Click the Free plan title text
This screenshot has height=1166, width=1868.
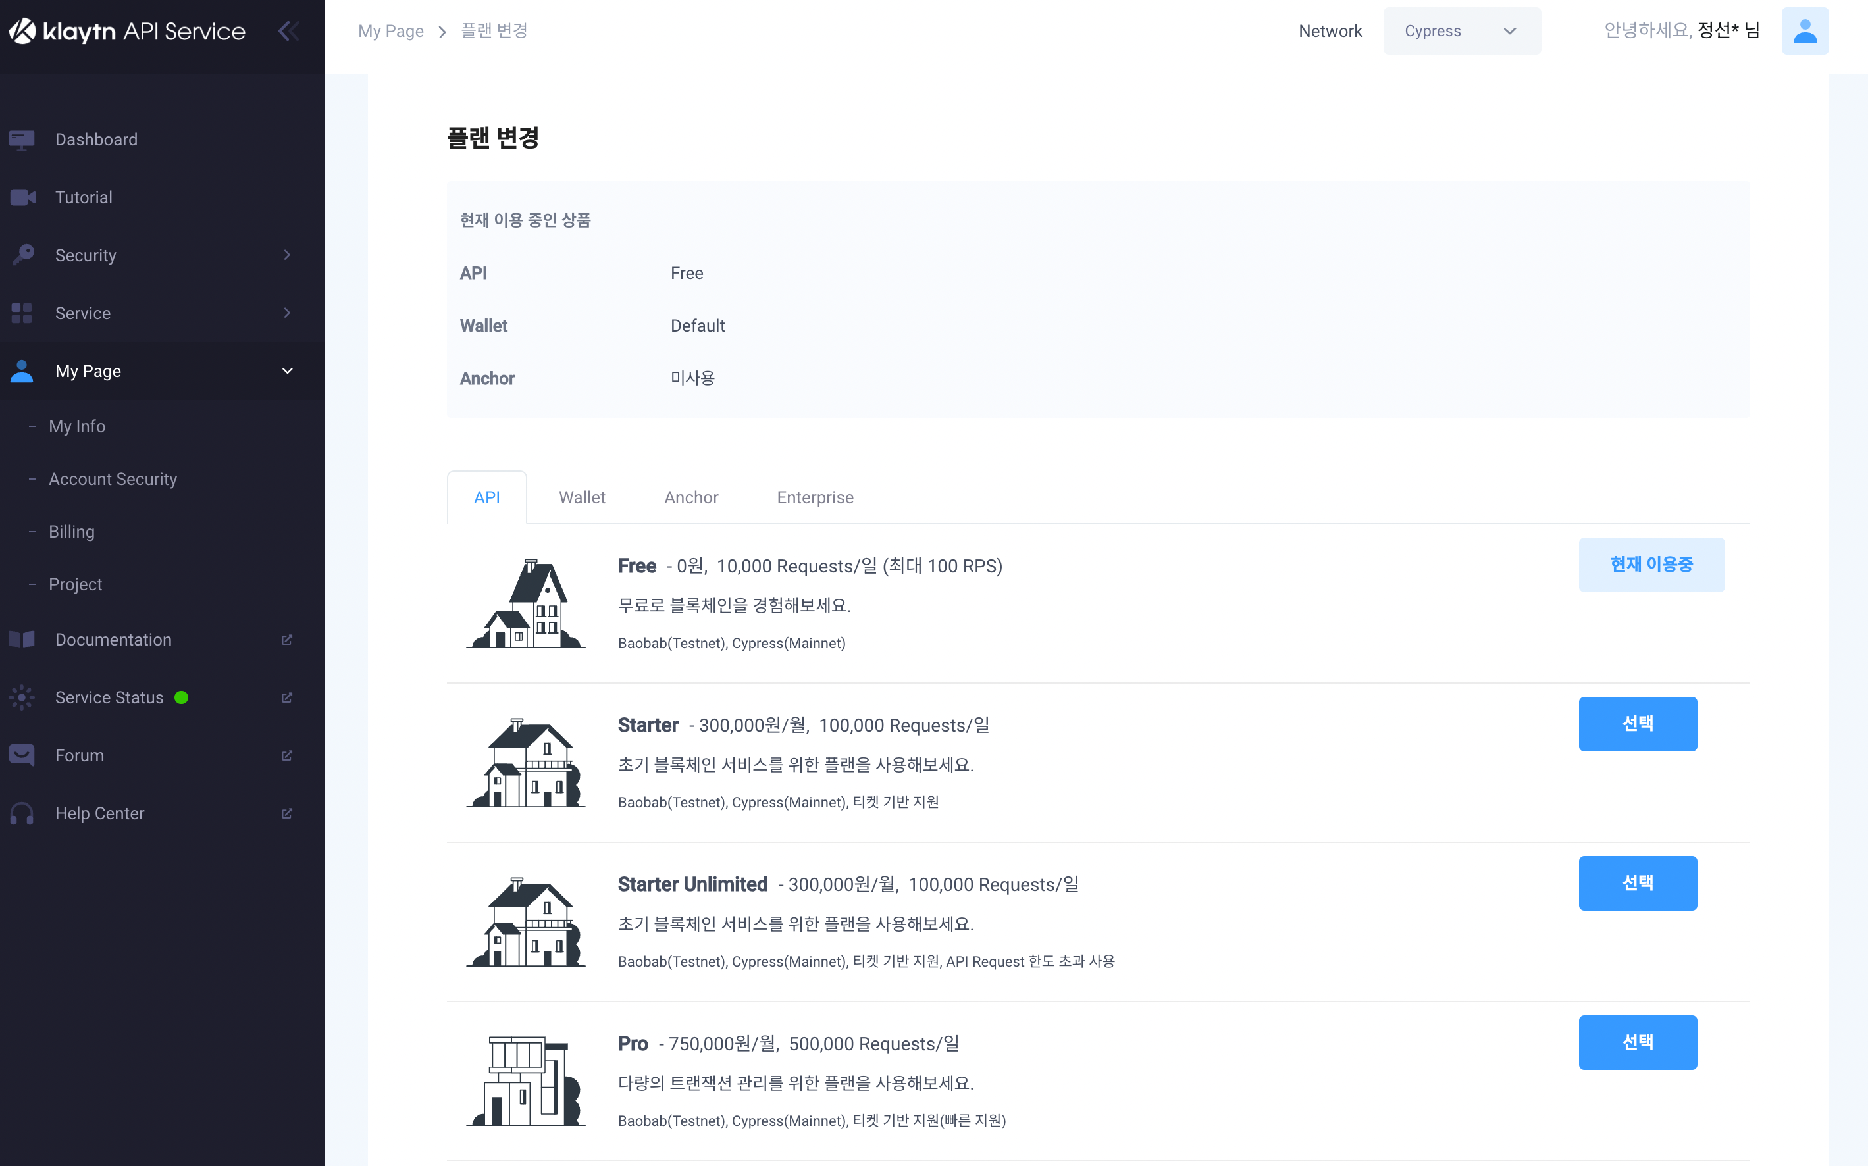point(637,566)
